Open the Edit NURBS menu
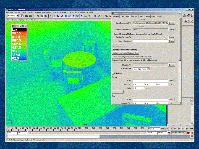The height and width of the screenshot is (149, 199). click(x=64, y=12)
